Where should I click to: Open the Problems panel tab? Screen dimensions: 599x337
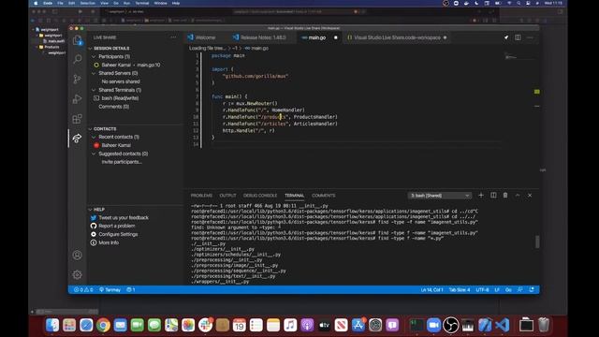pos(201,196)
